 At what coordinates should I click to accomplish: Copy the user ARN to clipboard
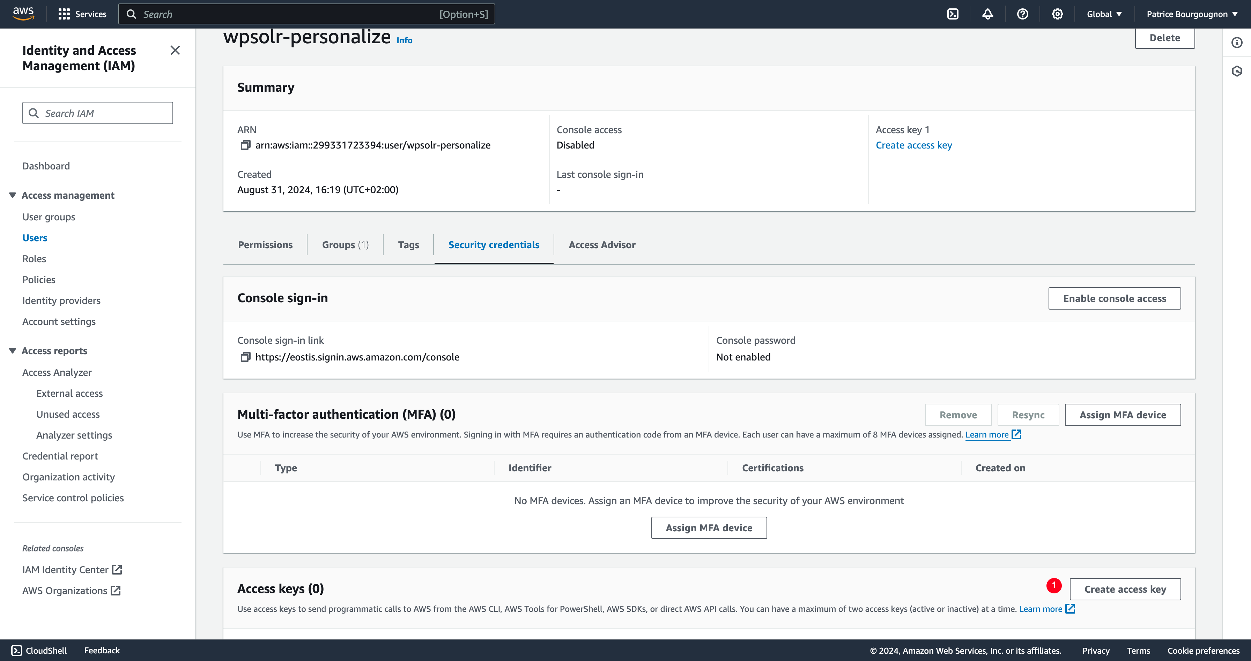(246, 145)
